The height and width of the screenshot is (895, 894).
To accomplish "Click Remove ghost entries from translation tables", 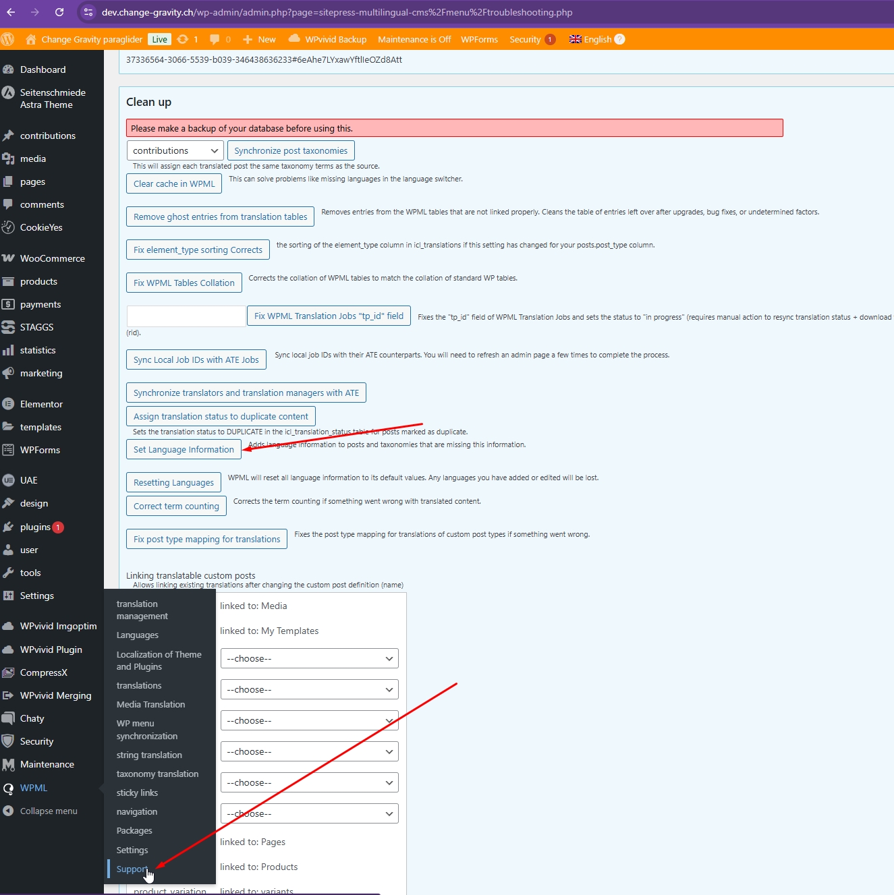I will coord(220,216).
